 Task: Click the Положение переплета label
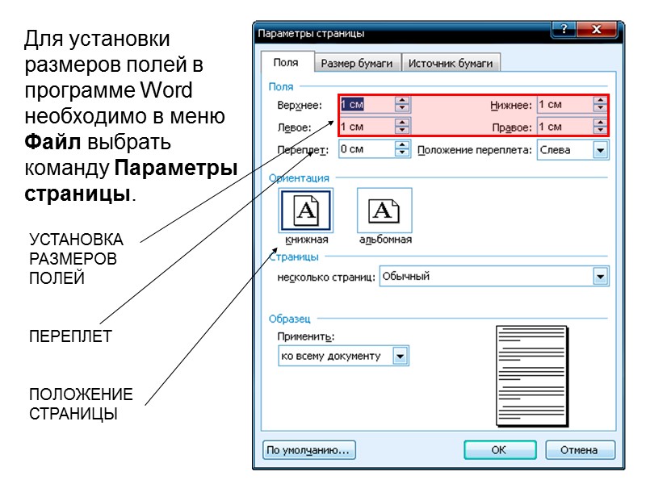(x=475, y=150)
